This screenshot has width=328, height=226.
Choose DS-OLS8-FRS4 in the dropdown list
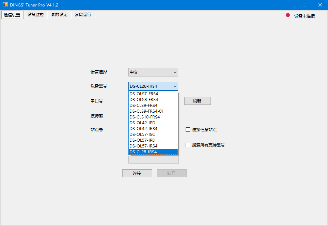tap(153, 100)
